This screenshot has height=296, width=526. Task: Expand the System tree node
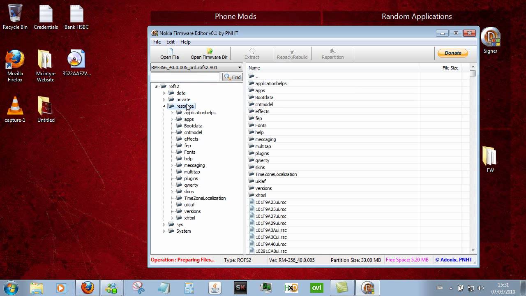(x=164, y=231)
